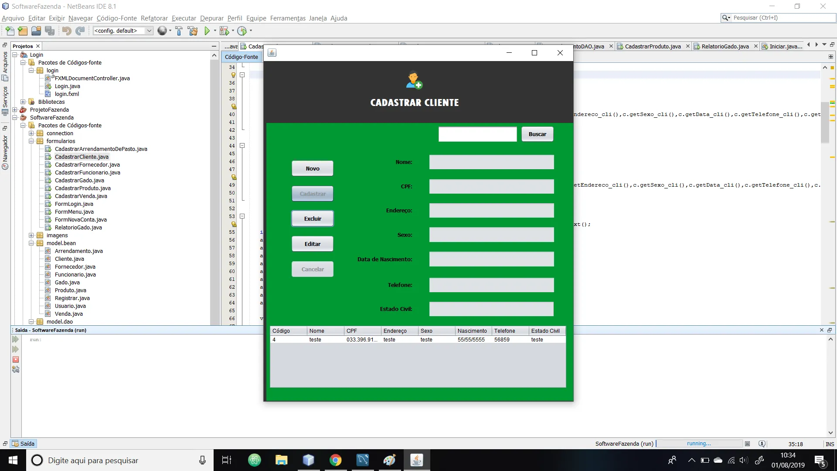
Task: Click the New File toolbar icon
Action: [x=10, y=31]
